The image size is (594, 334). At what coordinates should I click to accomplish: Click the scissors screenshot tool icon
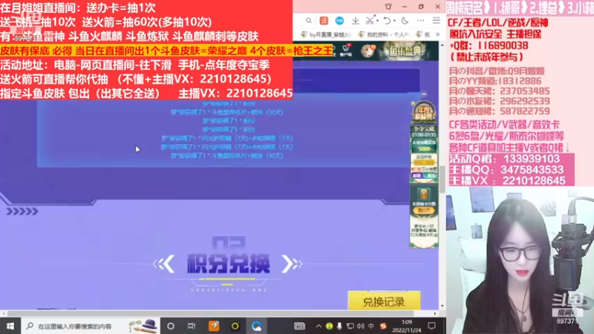370,20
